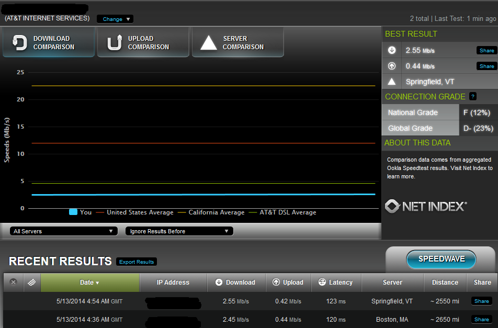
Task: Click the compare layers icon in table header
Action: point(32,282)
